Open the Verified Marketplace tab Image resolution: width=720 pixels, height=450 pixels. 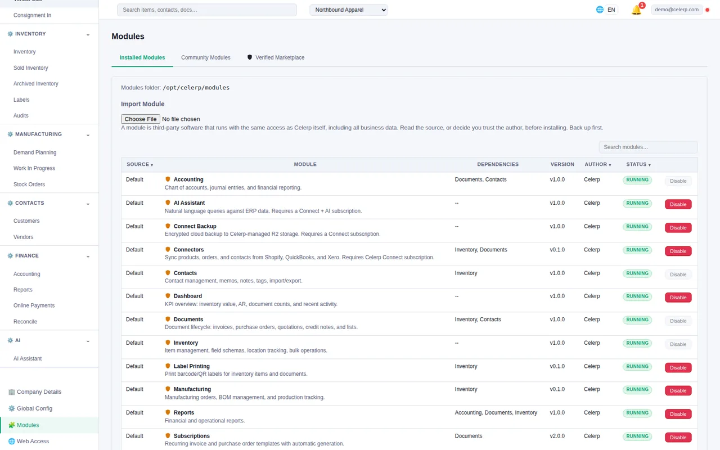point(276,57)
